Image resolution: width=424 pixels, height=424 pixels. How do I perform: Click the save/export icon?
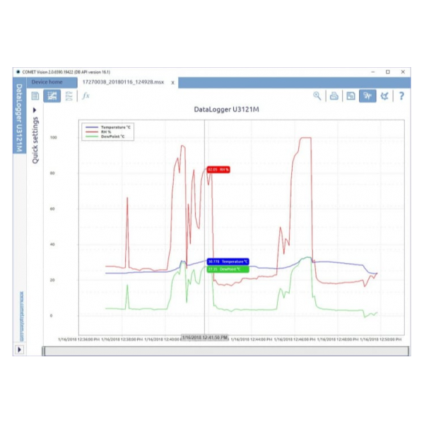click(351, 96)
